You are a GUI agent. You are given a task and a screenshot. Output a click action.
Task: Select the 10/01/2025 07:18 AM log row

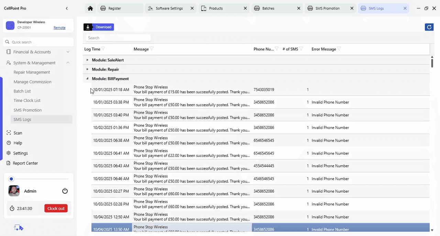260,89
